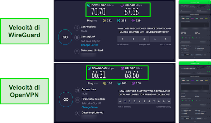Open the three-dot menu in the OpenVPN VPN panel

(x=209, y=63)
